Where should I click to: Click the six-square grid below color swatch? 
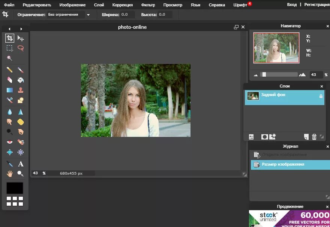15,201
